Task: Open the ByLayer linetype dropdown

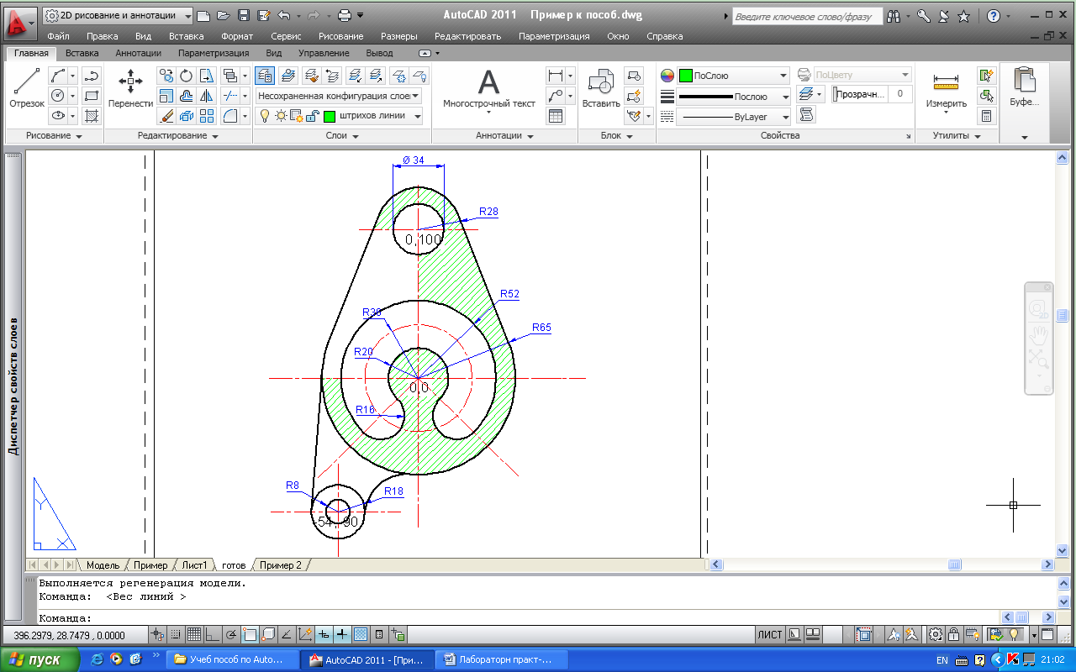Action: (x=734, y=117)
